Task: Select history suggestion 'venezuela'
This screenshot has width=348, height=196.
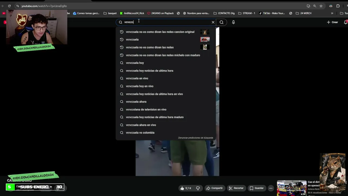Action: click(x=166, y=39)
